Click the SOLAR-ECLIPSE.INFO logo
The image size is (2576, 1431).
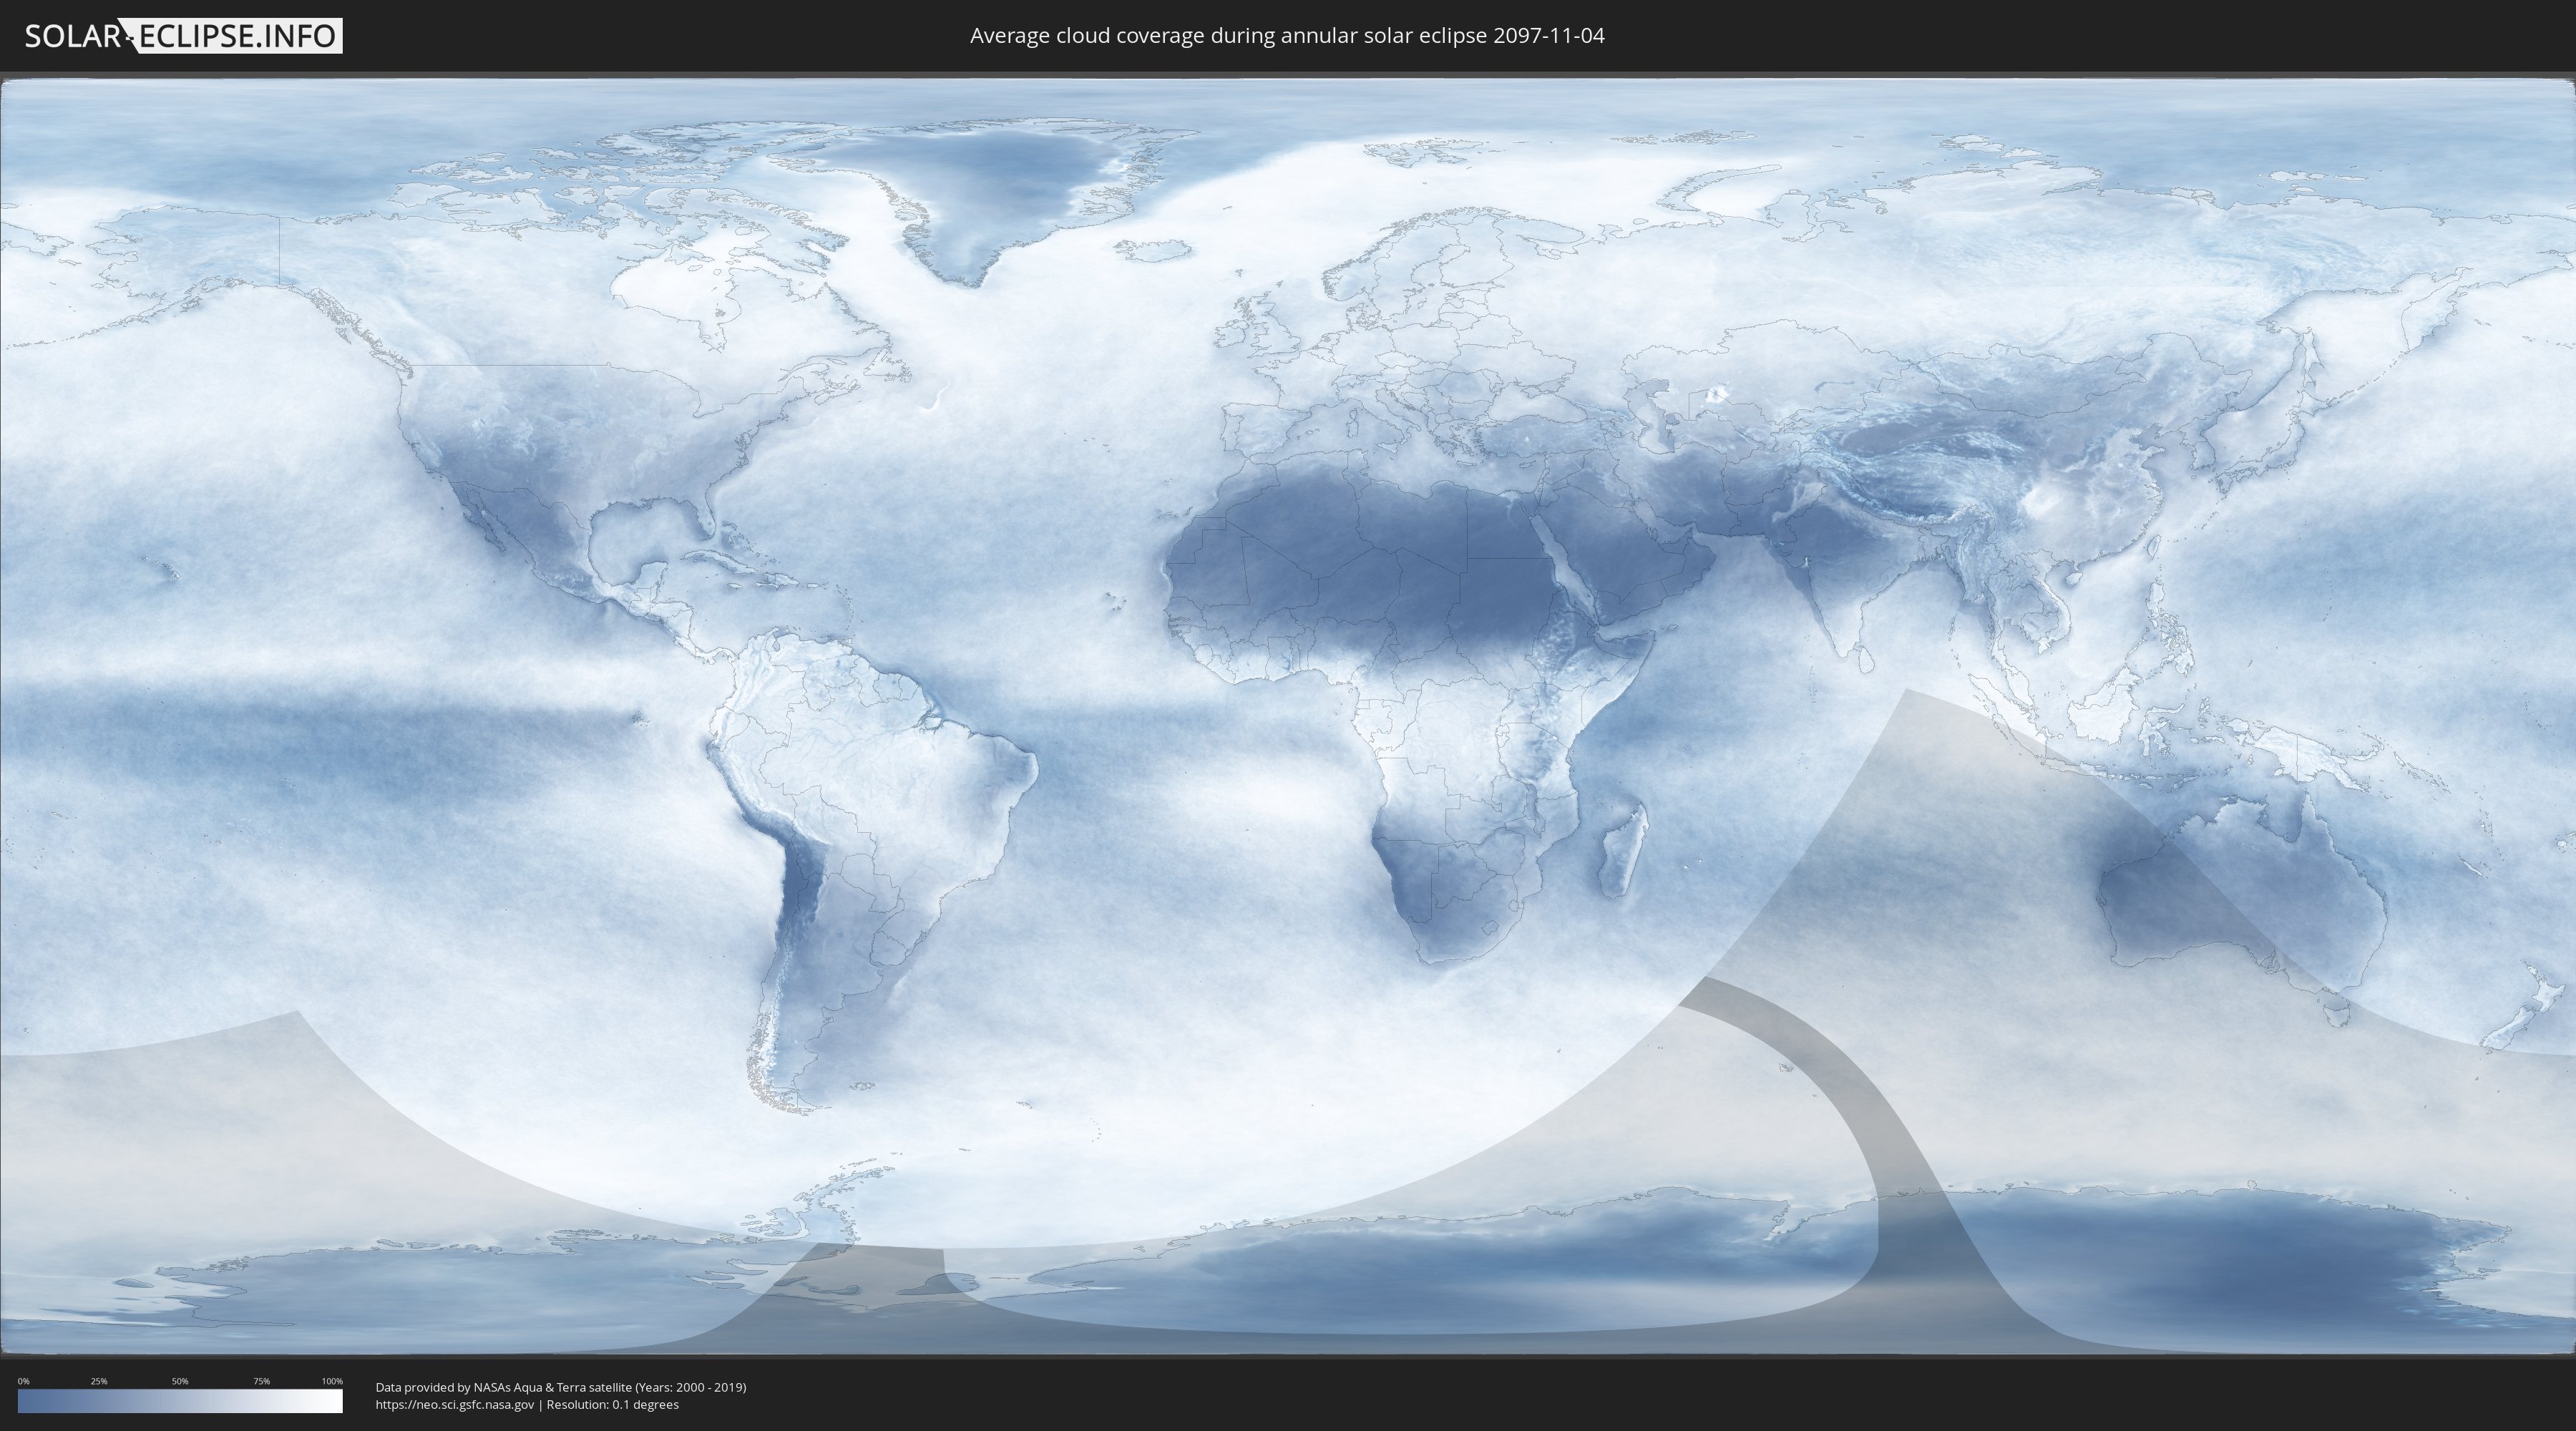point(183,36)
